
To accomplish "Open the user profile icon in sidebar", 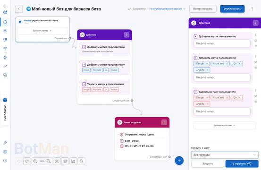I will coord(5,152).
